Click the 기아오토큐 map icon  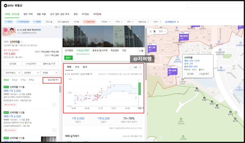coord(219,42)
